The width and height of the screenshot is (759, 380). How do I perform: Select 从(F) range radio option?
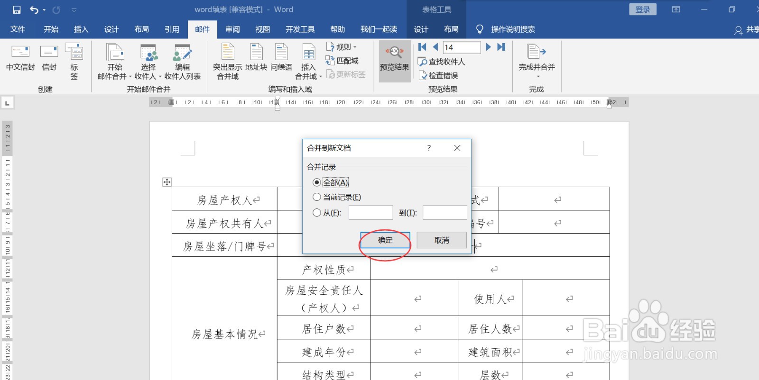coord(327,213)
